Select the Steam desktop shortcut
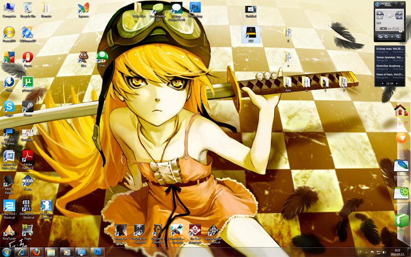The height and width of the screenshot is (257, 411). 27,109
